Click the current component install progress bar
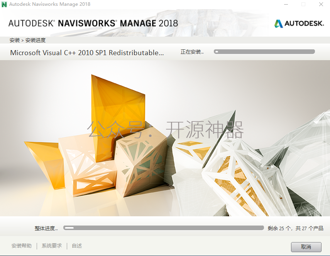Screen dimensions: 330x256 [x=264, y=52]
